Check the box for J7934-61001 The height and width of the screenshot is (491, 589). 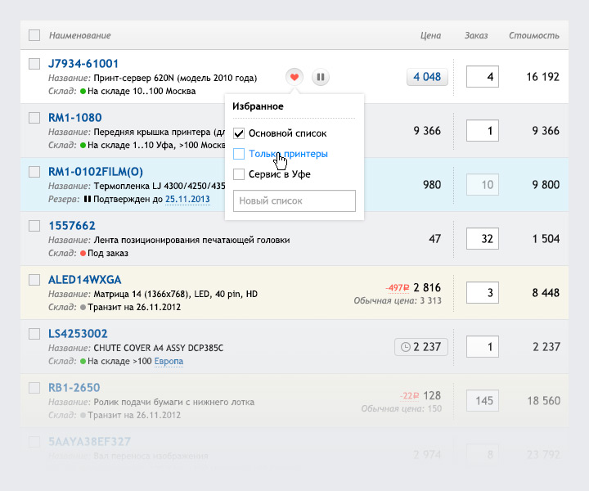[34, 64]
